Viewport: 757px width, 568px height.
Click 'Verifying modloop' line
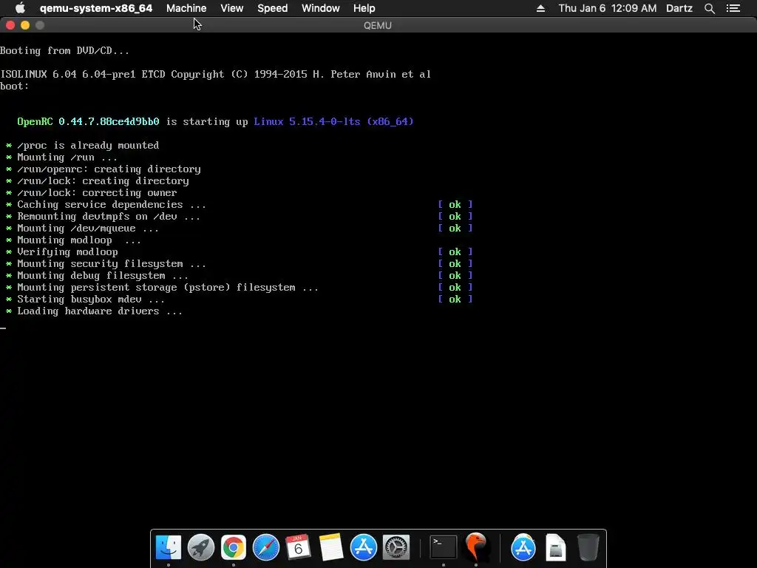click(67, 251)
